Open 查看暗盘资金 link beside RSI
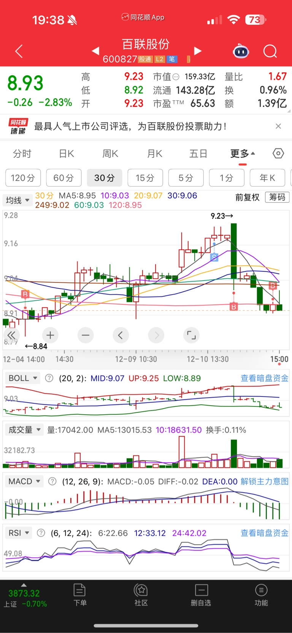Image resolution: width=292 pixels, height=633 pixels. tap(265, 533)
